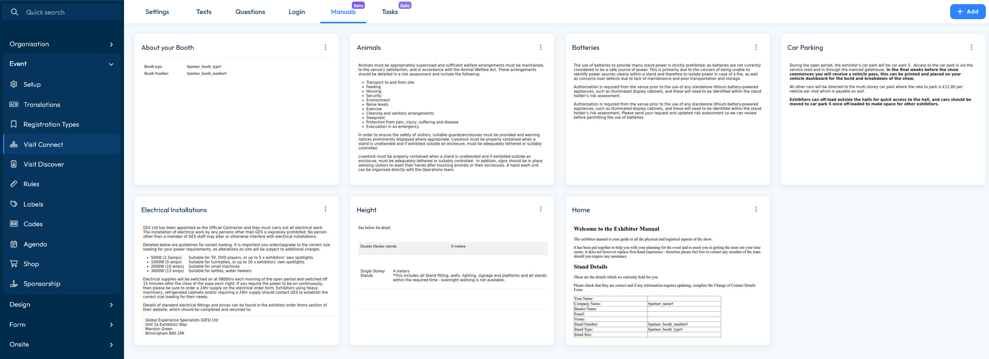The image size is (989, 359).
Task: Open the Home manual preview
Action: pos(667,280)
